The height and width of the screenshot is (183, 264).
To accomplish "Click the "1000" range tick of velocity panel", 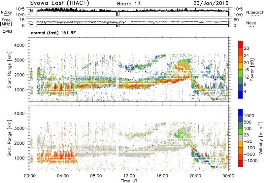I will click(19, 158).
